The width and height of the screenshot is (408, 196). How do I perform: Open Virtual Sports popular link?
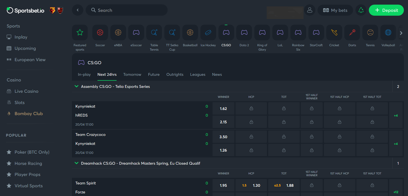pyautogui.click(x=25, y=186)
